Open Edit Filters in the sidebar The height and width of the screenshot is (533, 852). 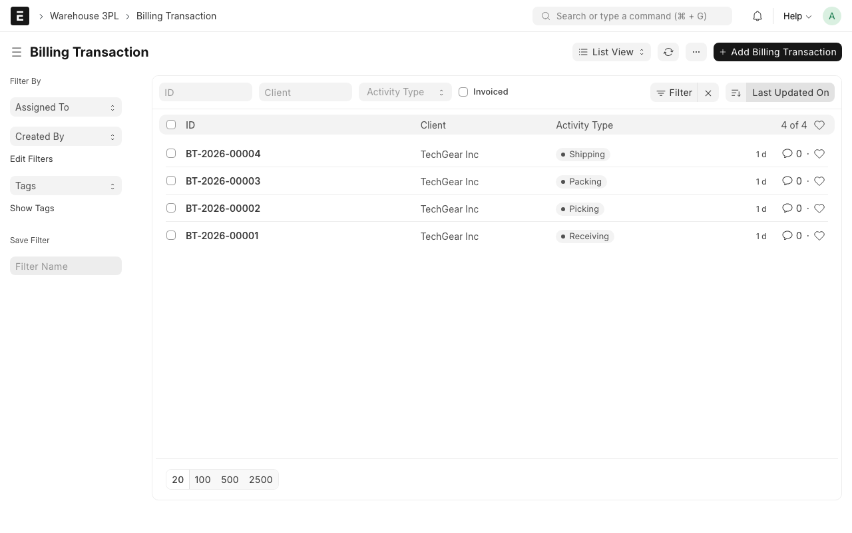coord(31,159)
